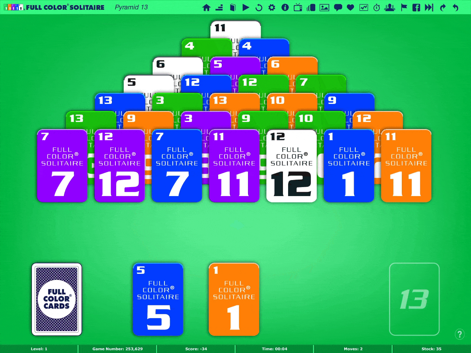Image resolution: width=471 pixels, height=353 pixels.
Task: Select the blue 1 pyramid card
Action: tap(349, 166)
